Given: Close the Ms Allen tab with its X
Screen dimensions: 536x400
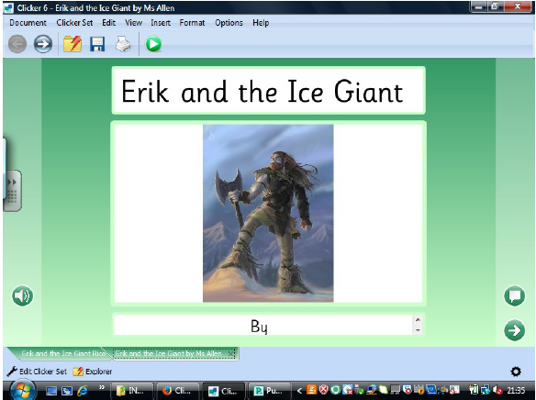Looking at the screenshot, I should 231,354.
